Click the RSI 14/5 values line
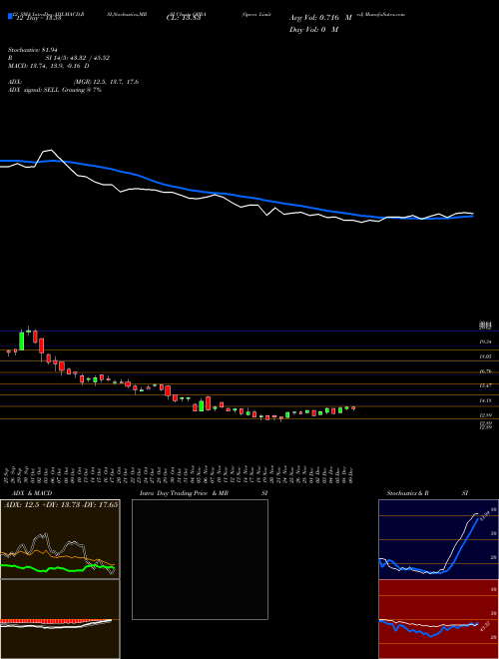Image resolution: width=499 pixels, height=659 pixels. (59, 58)
